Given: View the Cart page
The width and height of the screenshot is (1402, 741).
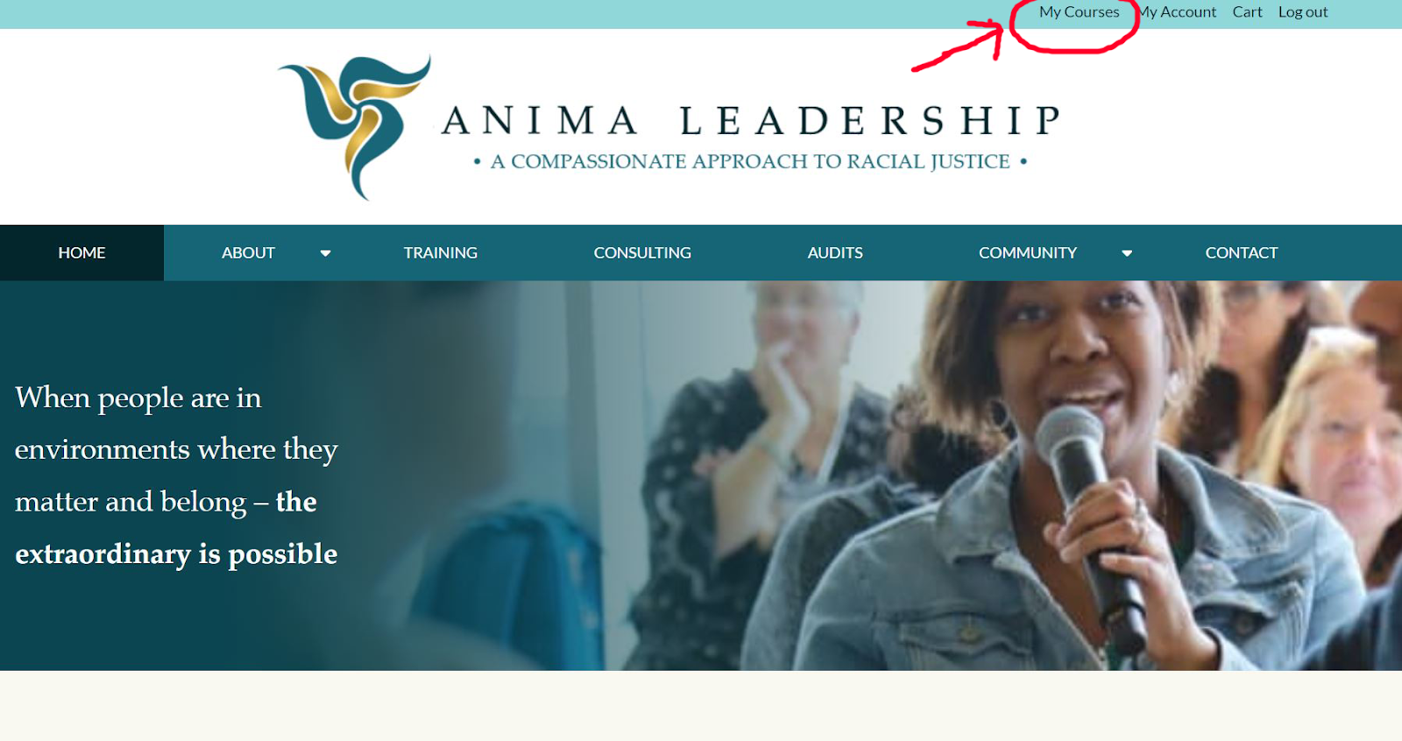Looking at the screenshot, I should click(x=1247, y=12).
